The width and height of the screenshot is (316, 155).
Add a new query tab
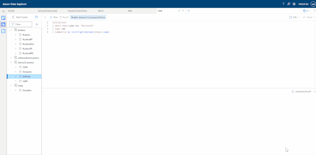[x=189, y=11]
